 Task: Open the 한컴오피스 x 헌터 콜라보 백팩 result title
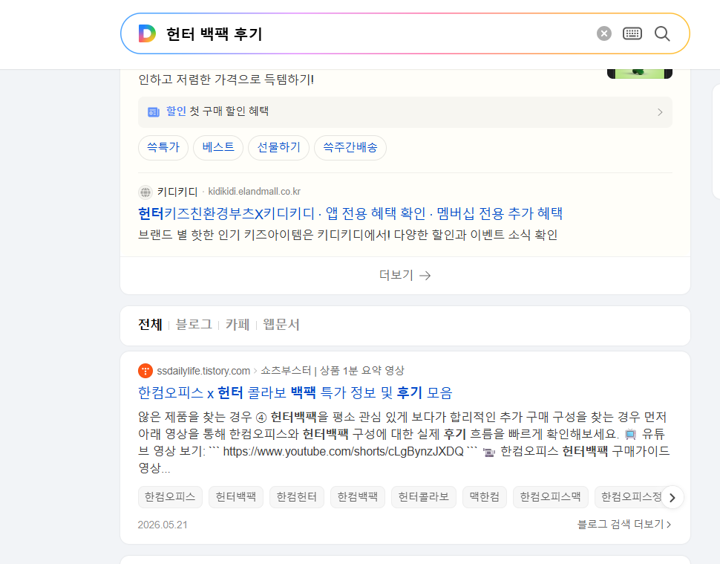pyautogui.click(x=295, y=392)
